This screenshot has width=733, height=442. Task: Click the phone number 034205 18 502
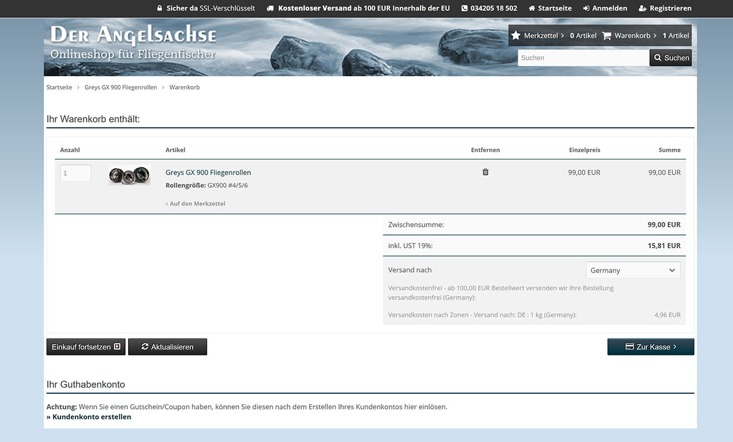click(x=494, y=9)
